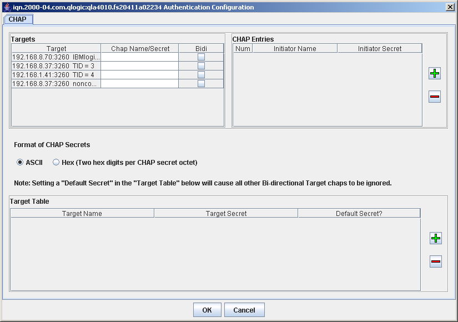458x322 pixels.
Task: Click the Java icon in title bar
Action: 7,7
